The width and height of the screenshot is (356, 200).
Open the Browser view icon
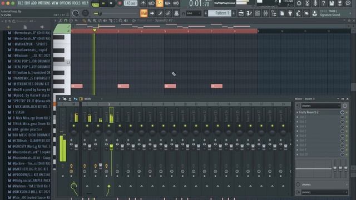(x=274, y=13)
